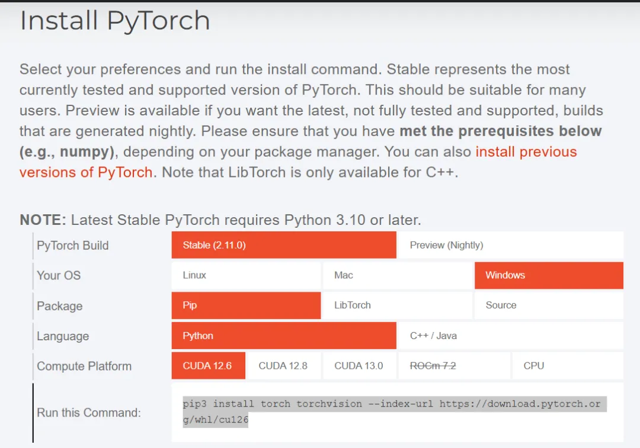Click the Install PyTorch heading
Image resolution: width=640 pixels, height=448 pixels.
115,21
